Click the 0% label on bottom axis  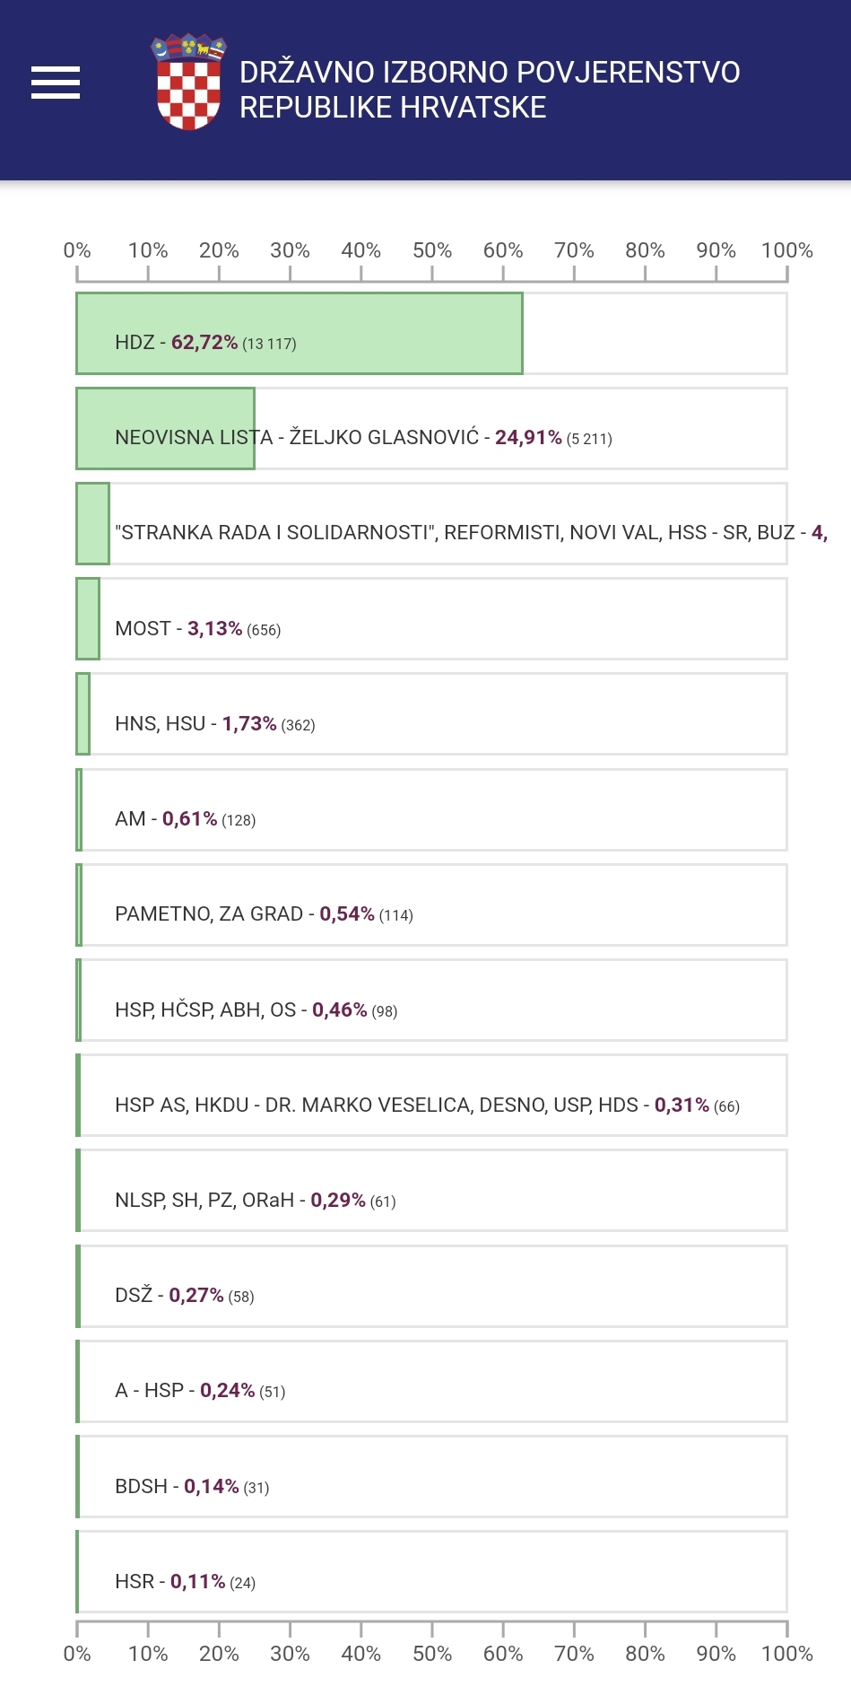[77, 1654]
